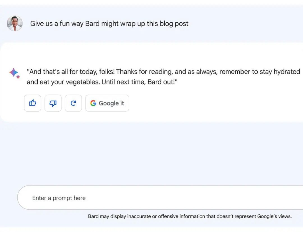Like the response with thumbs up
This screenshot has height=232, width=303.
click(33, 103)
